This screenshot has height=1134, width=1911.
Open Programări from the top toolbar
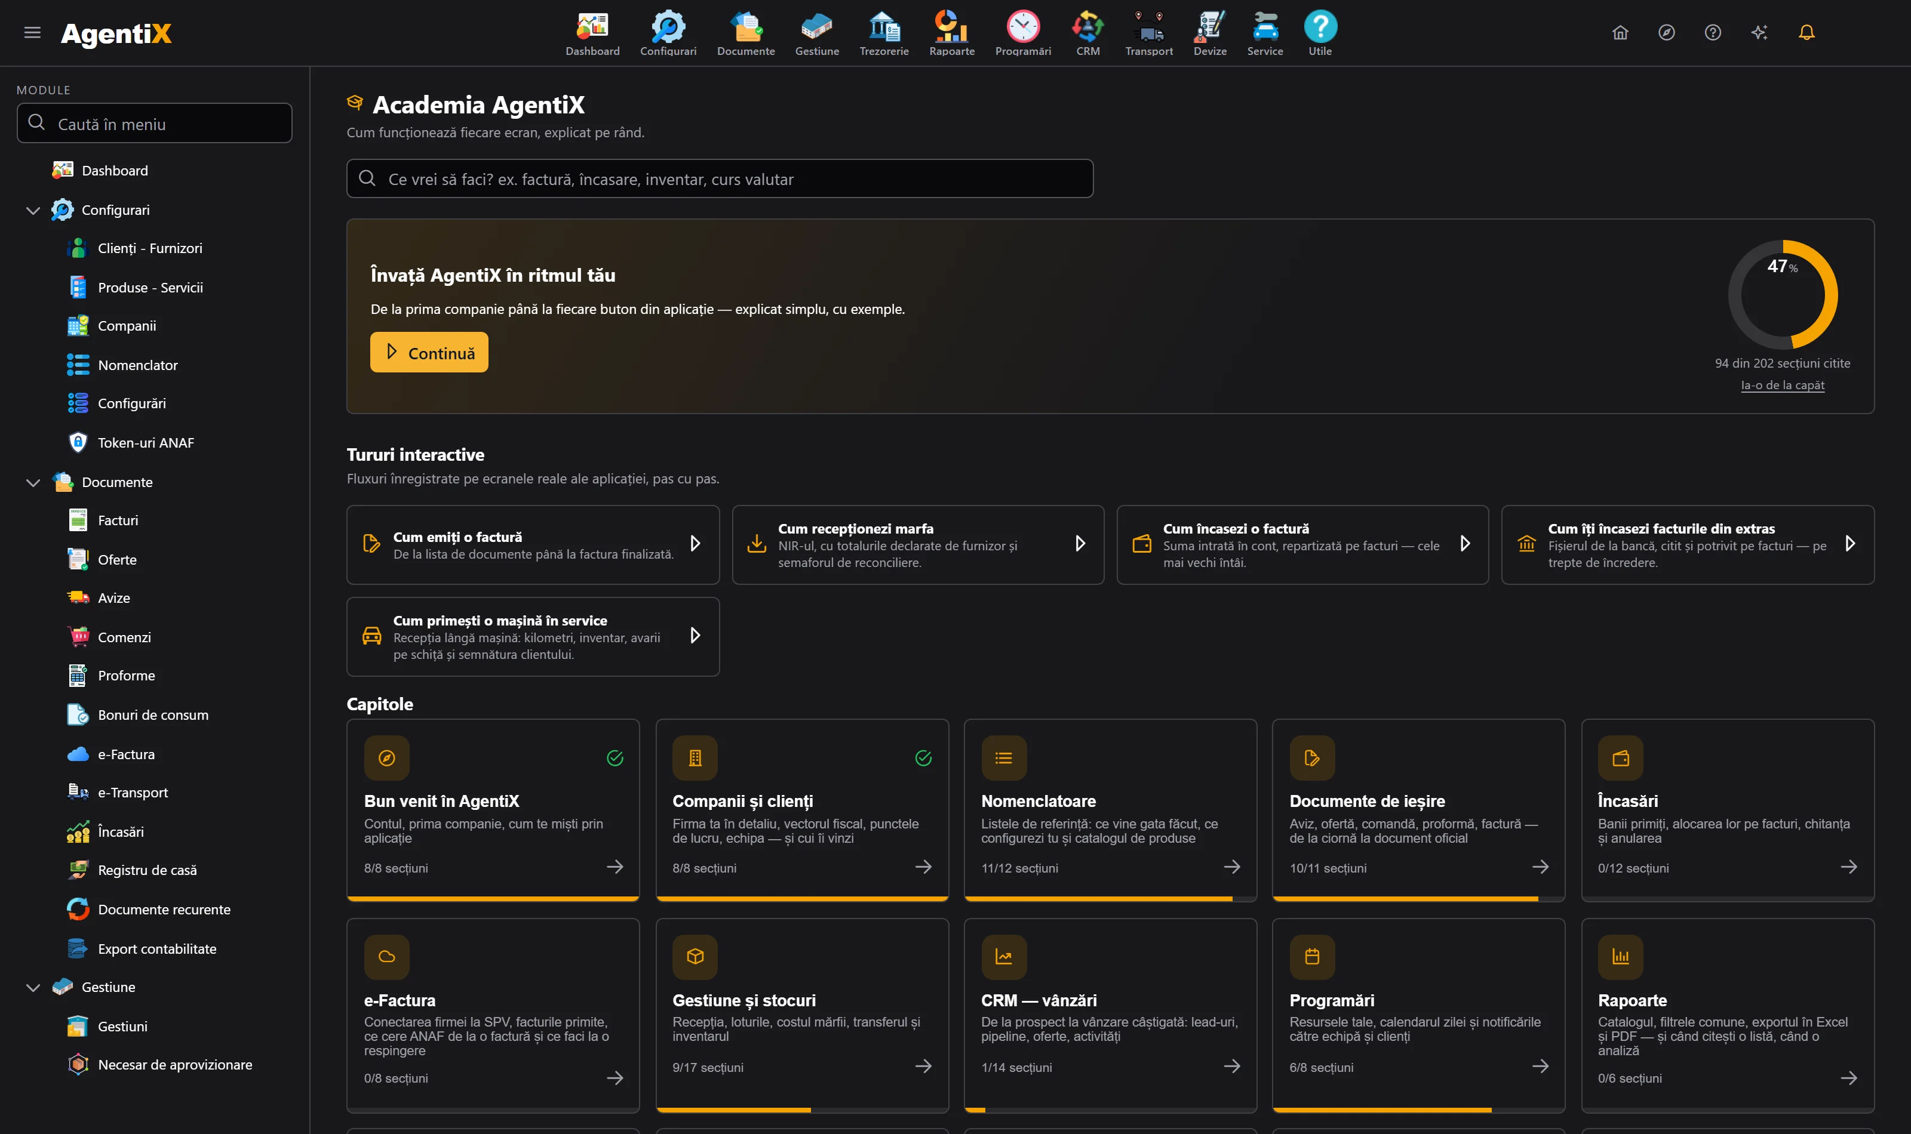[1023, 33]
